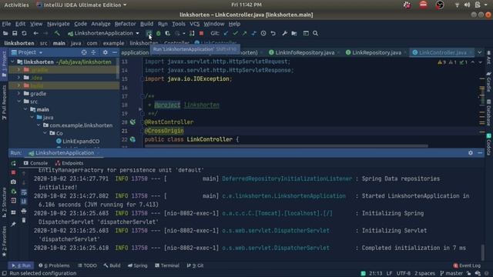Hide the Project panel with minus icon
Image resolution: width=493 pixels, height=277 pixels.
[115, 52]
